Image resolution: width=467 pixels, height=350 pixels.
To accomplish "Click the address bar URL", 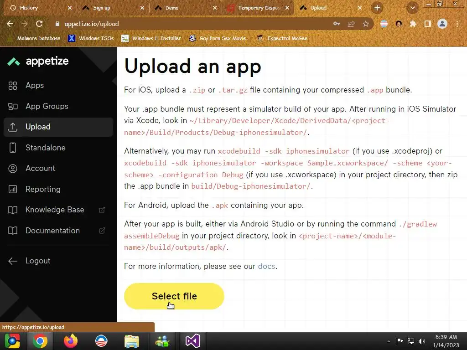I will (x=92, y=24).
